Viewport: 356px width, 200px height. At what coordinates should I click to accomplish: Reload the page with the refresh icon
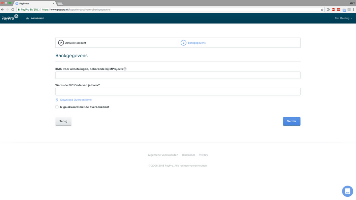coord(13,10)
